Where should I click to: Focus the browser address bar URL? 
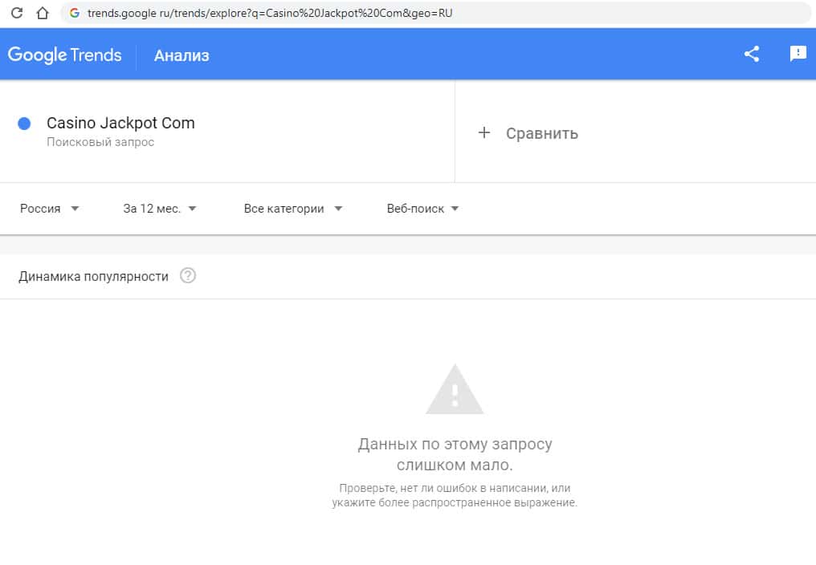coord(270,14)
